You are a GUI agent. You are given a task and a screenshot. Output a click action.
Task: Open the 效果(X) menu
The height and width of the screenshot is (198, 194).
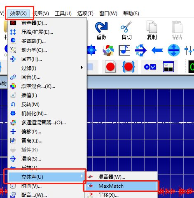click(x=19, y=14)
